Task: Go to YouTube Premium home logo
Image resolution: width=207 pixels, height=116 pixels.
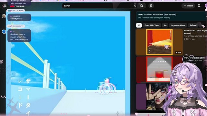Action: [x=17, y=6]
